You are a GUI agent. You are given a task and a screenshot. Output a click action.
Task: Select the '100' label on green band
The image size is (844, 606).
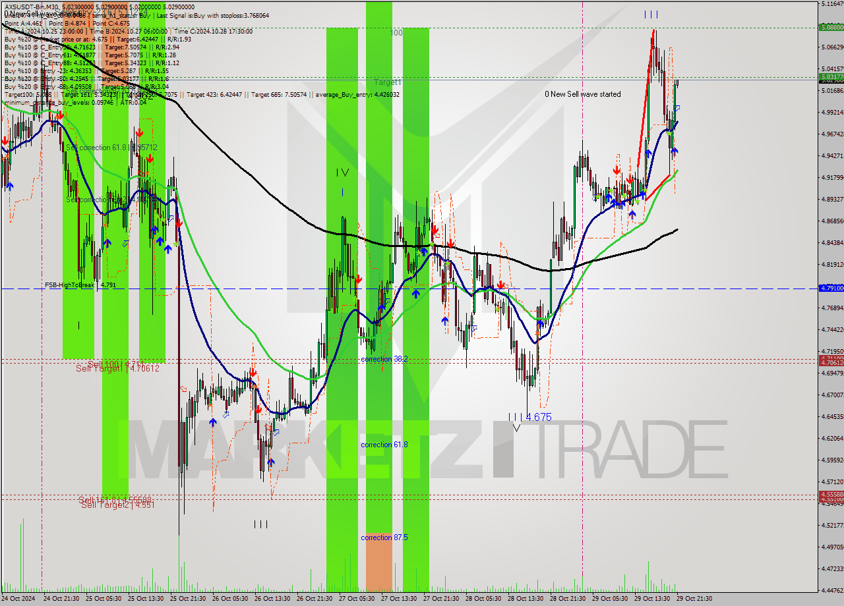396,32
